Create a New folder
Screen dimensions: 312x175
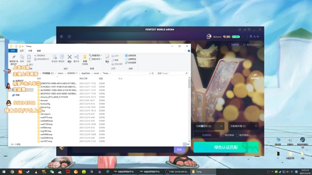coord(85,59)
